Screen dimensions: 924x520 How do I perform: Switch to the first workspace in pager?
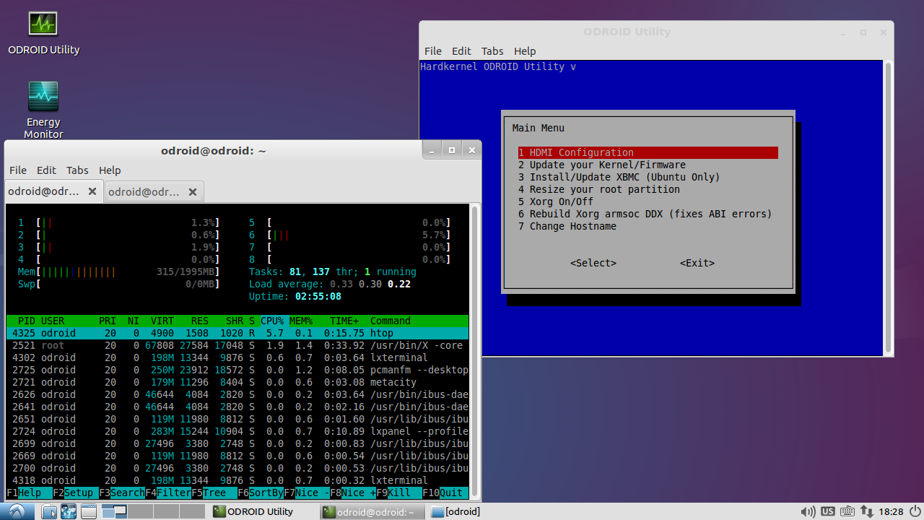tap(114, 511)
